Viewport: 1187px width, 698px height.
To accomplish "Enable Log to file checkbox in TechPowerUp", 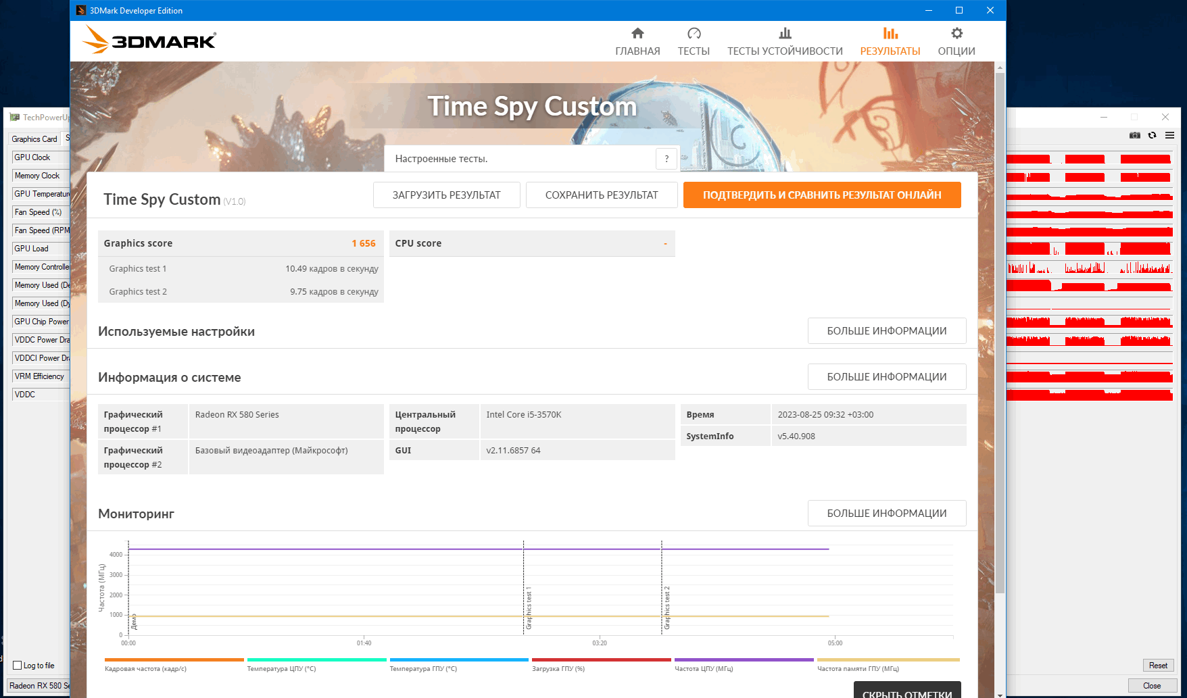I will pyautogui.click(x=18, y=666).
